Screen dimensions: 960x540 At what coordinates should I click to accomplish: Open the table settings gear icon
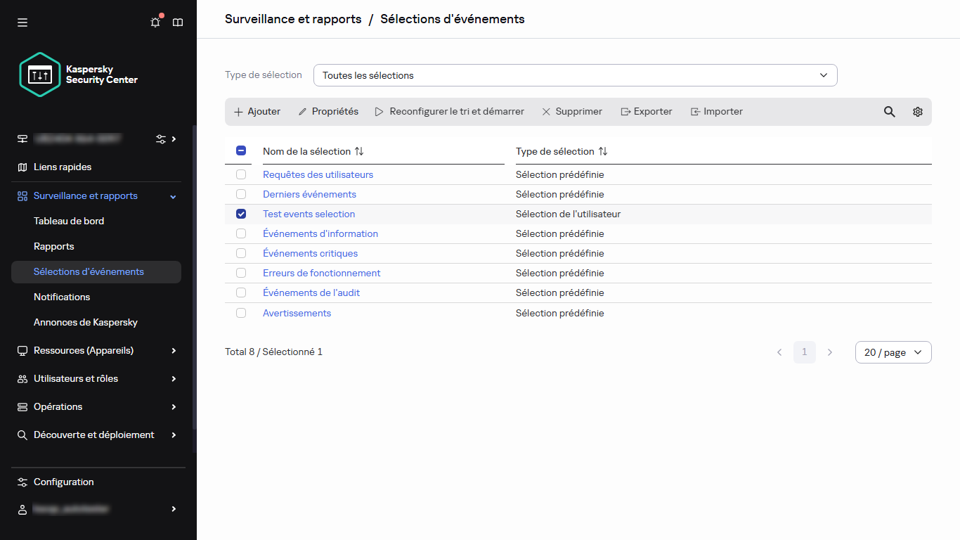point(917,111)
